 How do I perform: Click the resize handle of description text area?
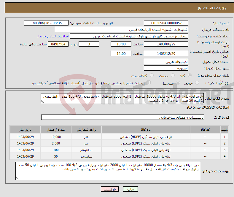[x=42, y=101]
